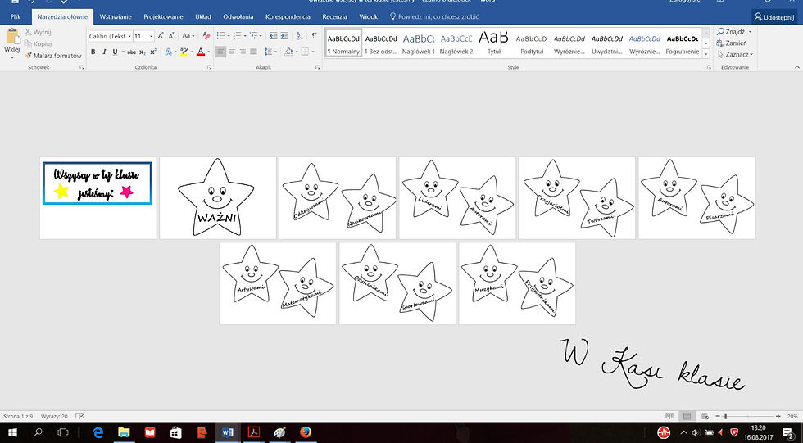Open the Zaznacz (Select) dropdown

coord(735,54)
